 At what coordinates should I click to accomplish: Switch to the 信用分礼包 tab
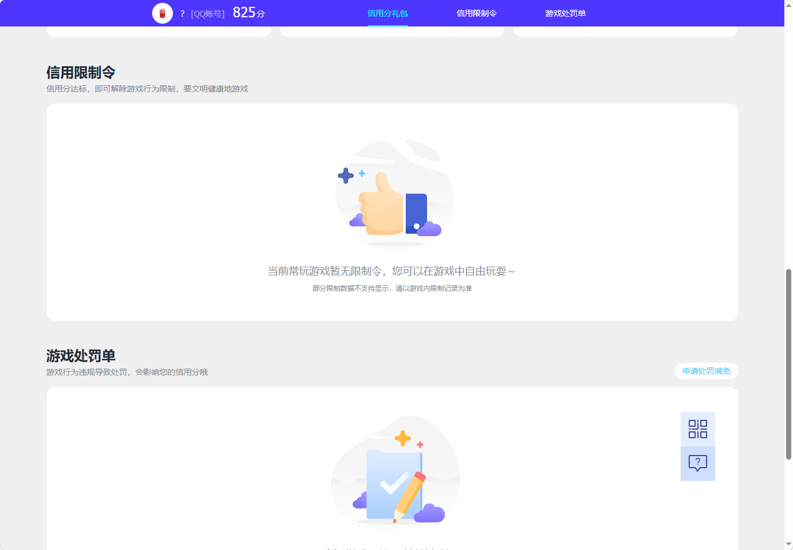coord(388,13)
